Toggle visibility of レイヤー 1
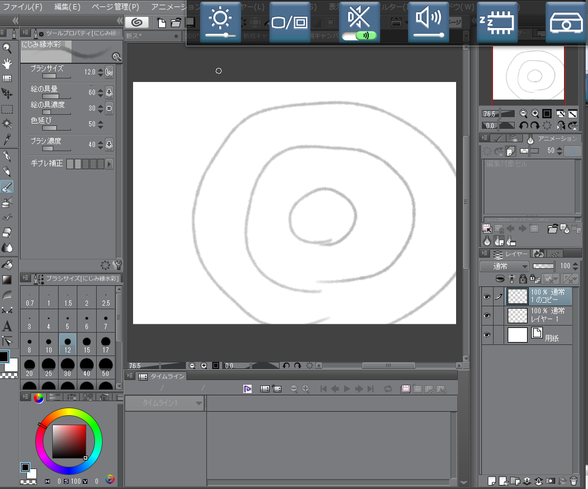Viewport: 588px width, 489px height. point(486,315)
